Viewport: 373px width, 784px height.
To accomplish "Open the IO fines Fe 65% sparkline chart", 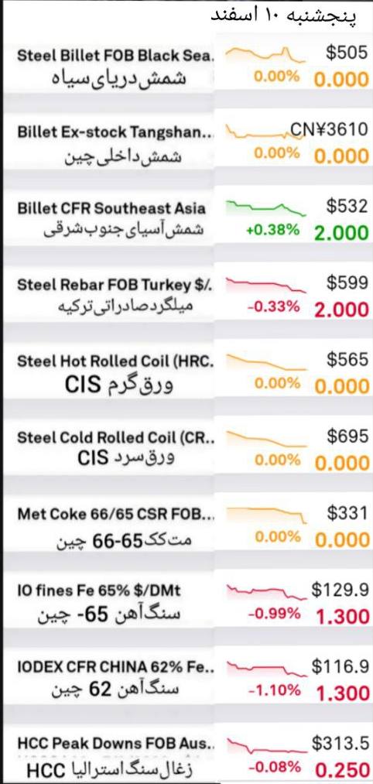I will [265, 591].
